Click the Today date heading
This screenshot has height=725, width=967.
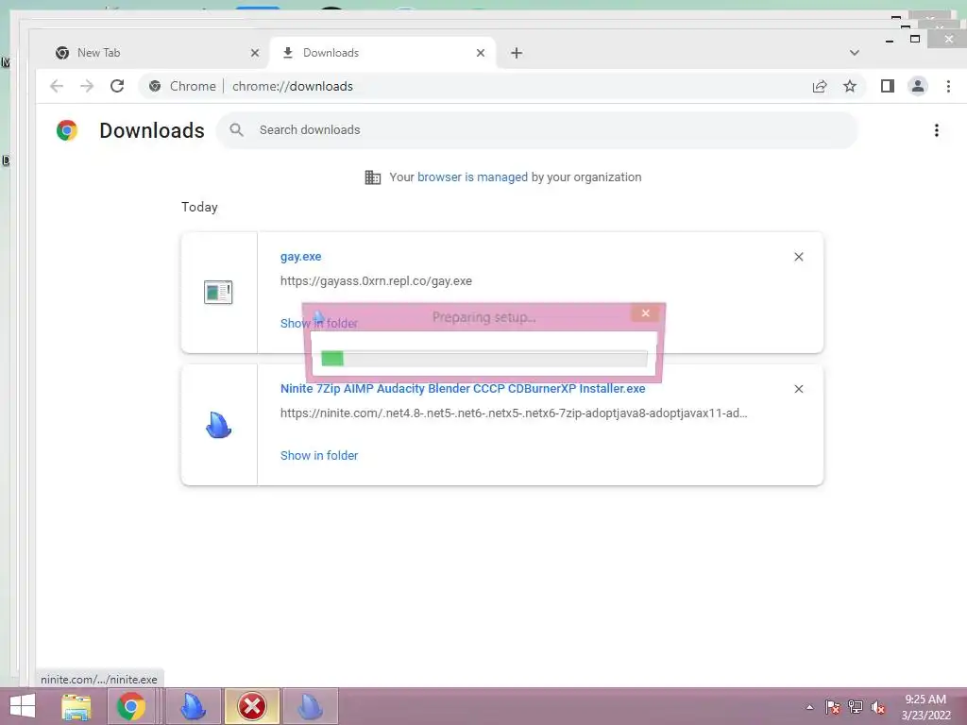click(x=199, y=207)
